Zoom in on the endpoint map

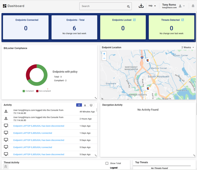point(104,54)
